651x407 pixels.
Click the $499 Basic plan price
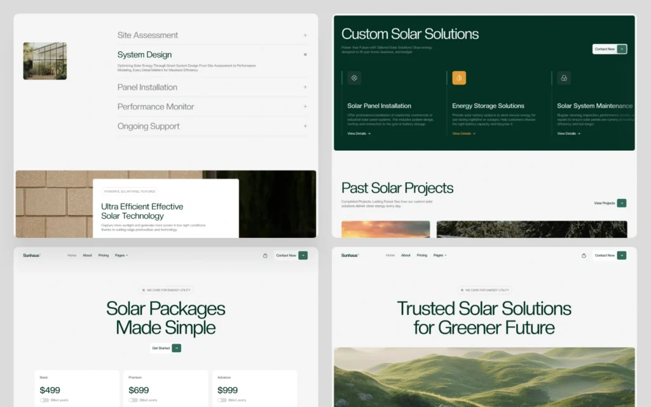tap(50, 390)
